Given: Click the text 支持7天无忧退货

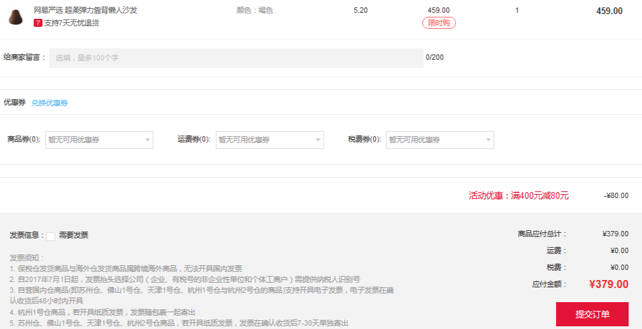Looking at the screenshot, I should pos(71,23).
